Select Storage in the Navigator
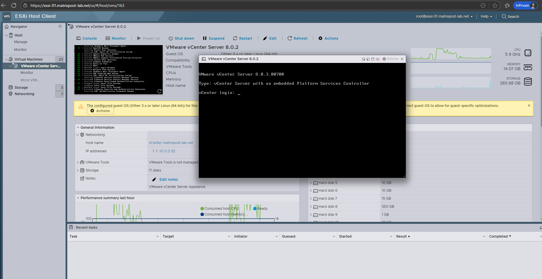This screenshot has height=279, width=542. pyautogui.click(x=21, y=87)
